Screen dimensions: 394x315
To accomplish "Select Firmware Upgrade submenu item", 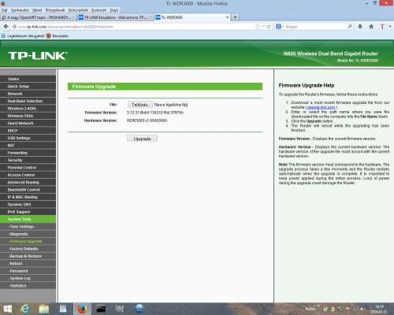I will click(28, 241).
